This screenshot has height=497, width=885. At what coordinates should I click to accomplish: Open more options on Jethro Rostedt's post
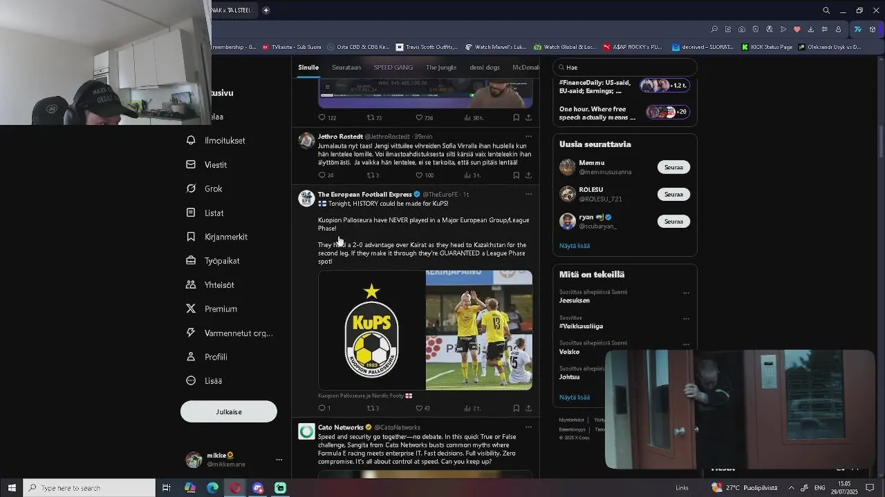click(x=528, y=137)
